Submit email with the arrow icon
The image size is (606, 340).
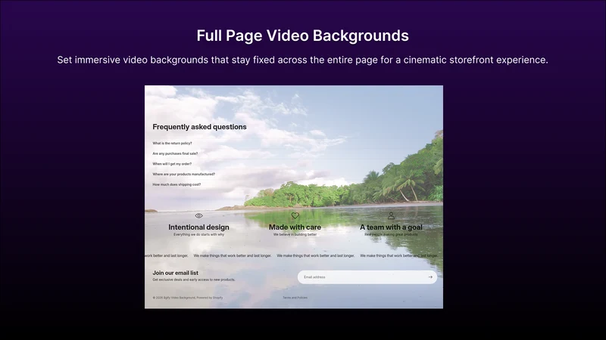tap(430, 277)
